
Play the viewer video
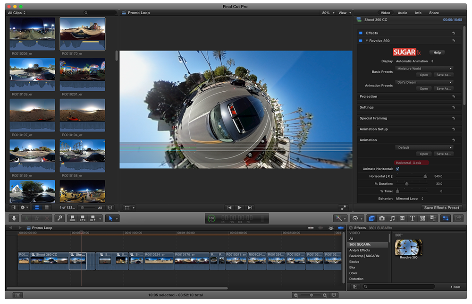tap(239, 208)
